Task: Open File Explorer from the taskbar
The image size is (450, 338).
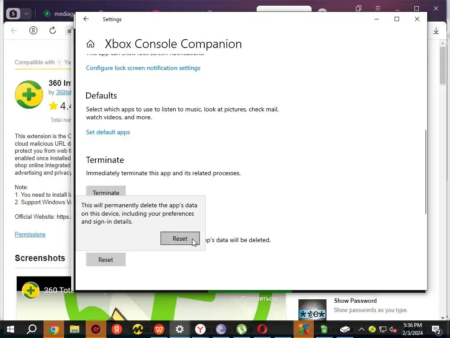Action: tap(74, 329)
